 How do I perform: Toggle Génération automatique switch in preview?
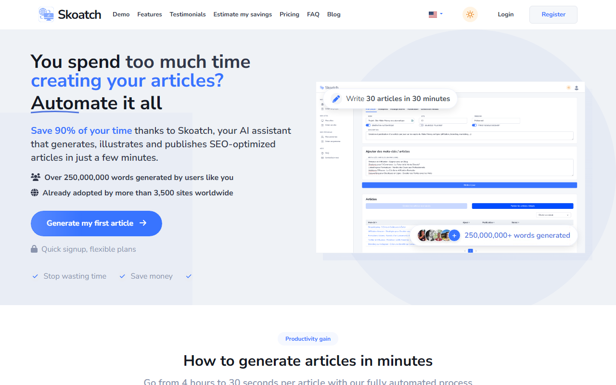[368, 125]
